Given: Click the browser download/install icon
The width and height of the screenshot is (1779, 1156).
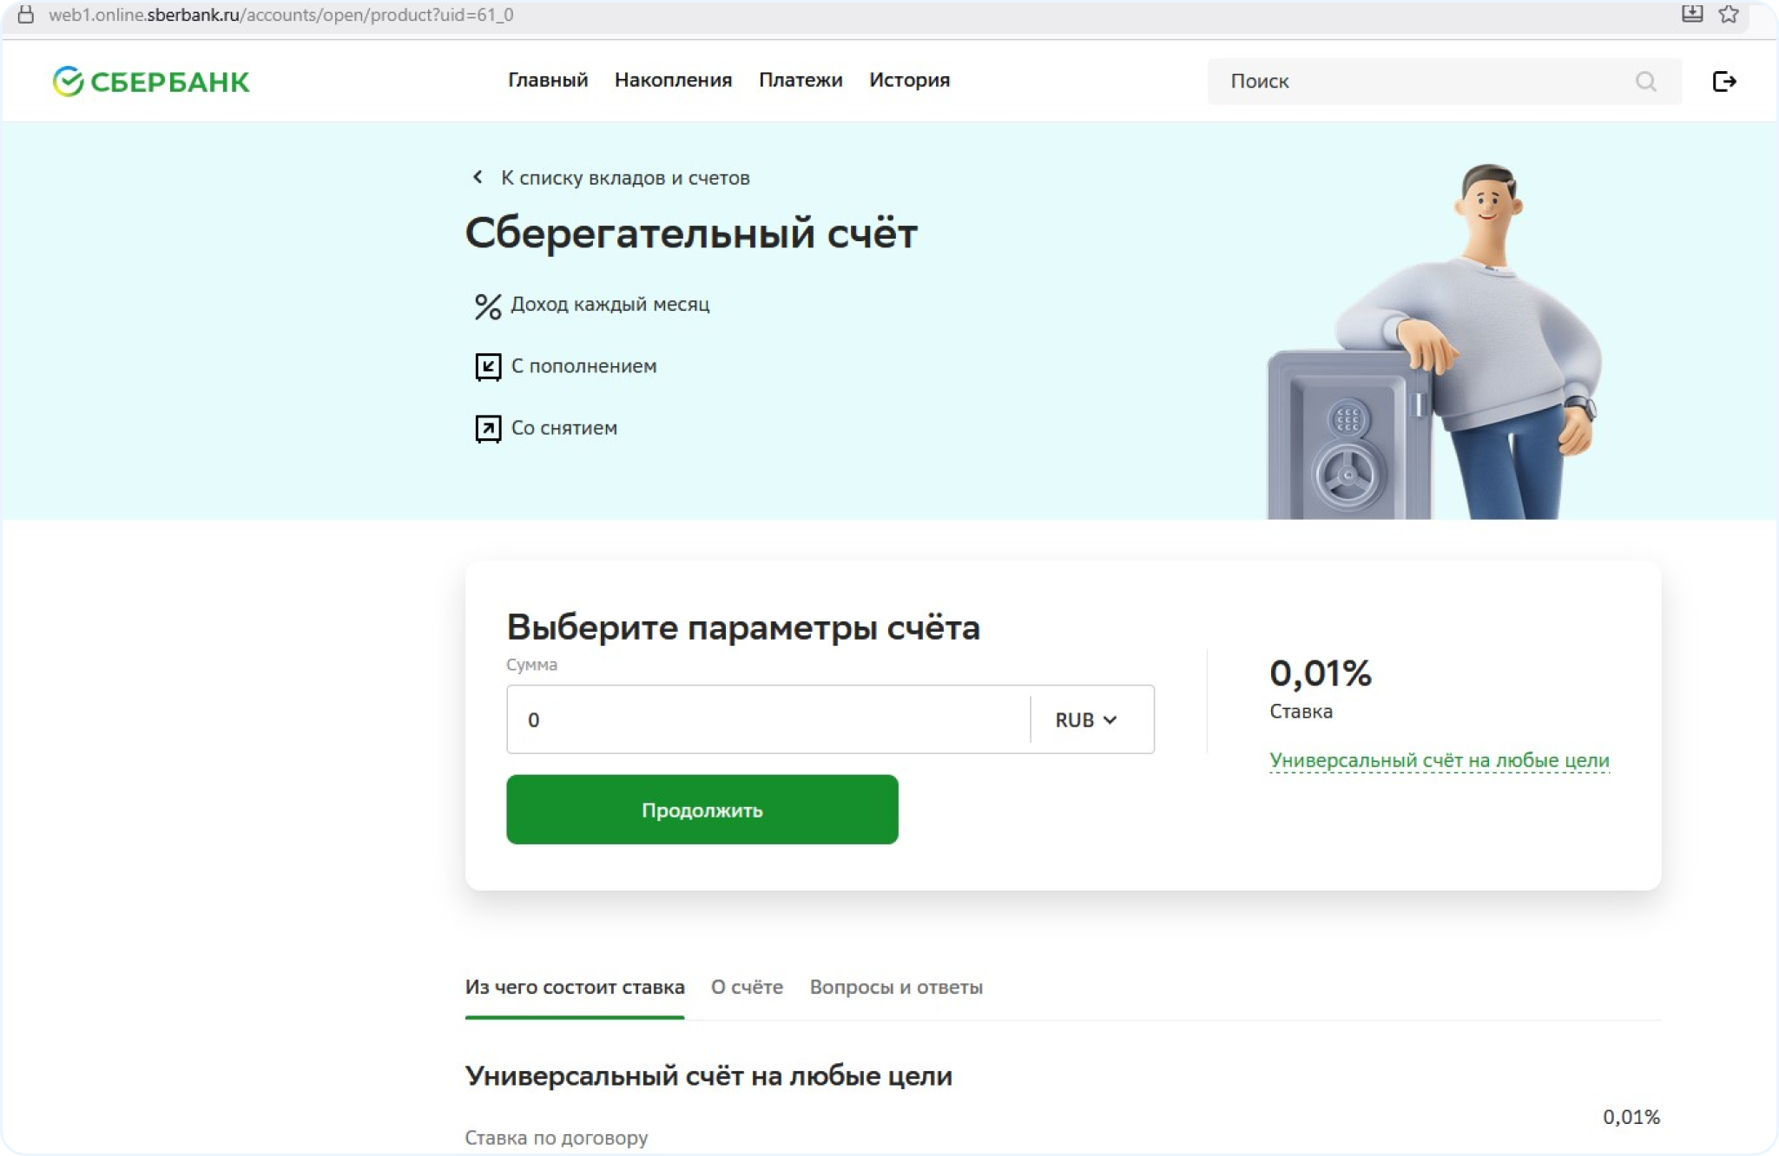Looking at the screenshot, I should [x=1691, y=14].
